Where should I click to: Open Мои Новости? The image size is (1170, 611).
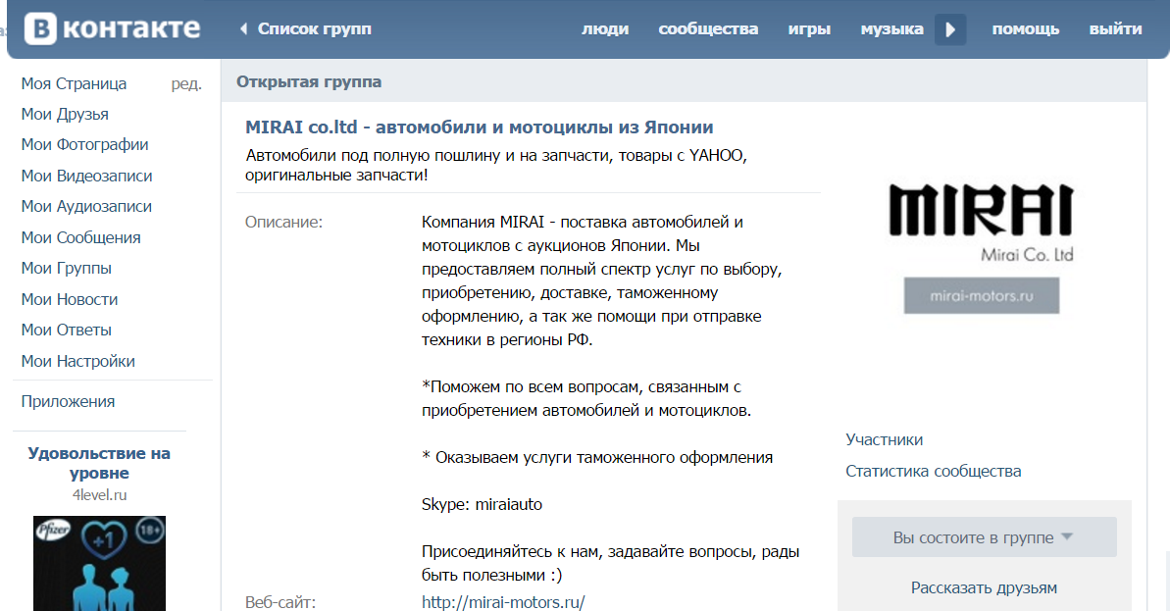[70, 300]
